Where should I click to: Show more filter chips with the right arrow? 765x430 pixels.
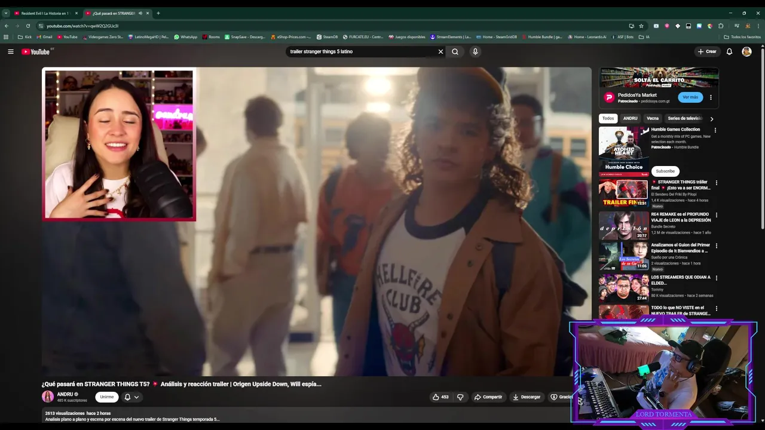(x=711, y=119)
